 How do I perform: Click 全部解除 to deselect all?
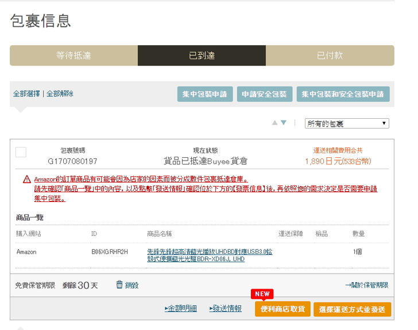point(60,94)
